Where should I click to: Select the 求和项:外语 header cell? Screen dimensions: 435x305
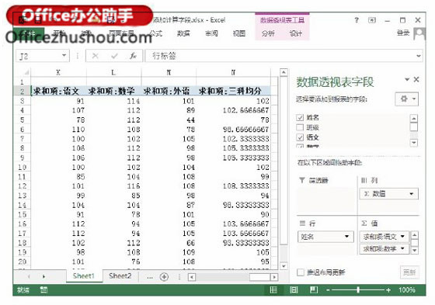click(x=169, y=91)
